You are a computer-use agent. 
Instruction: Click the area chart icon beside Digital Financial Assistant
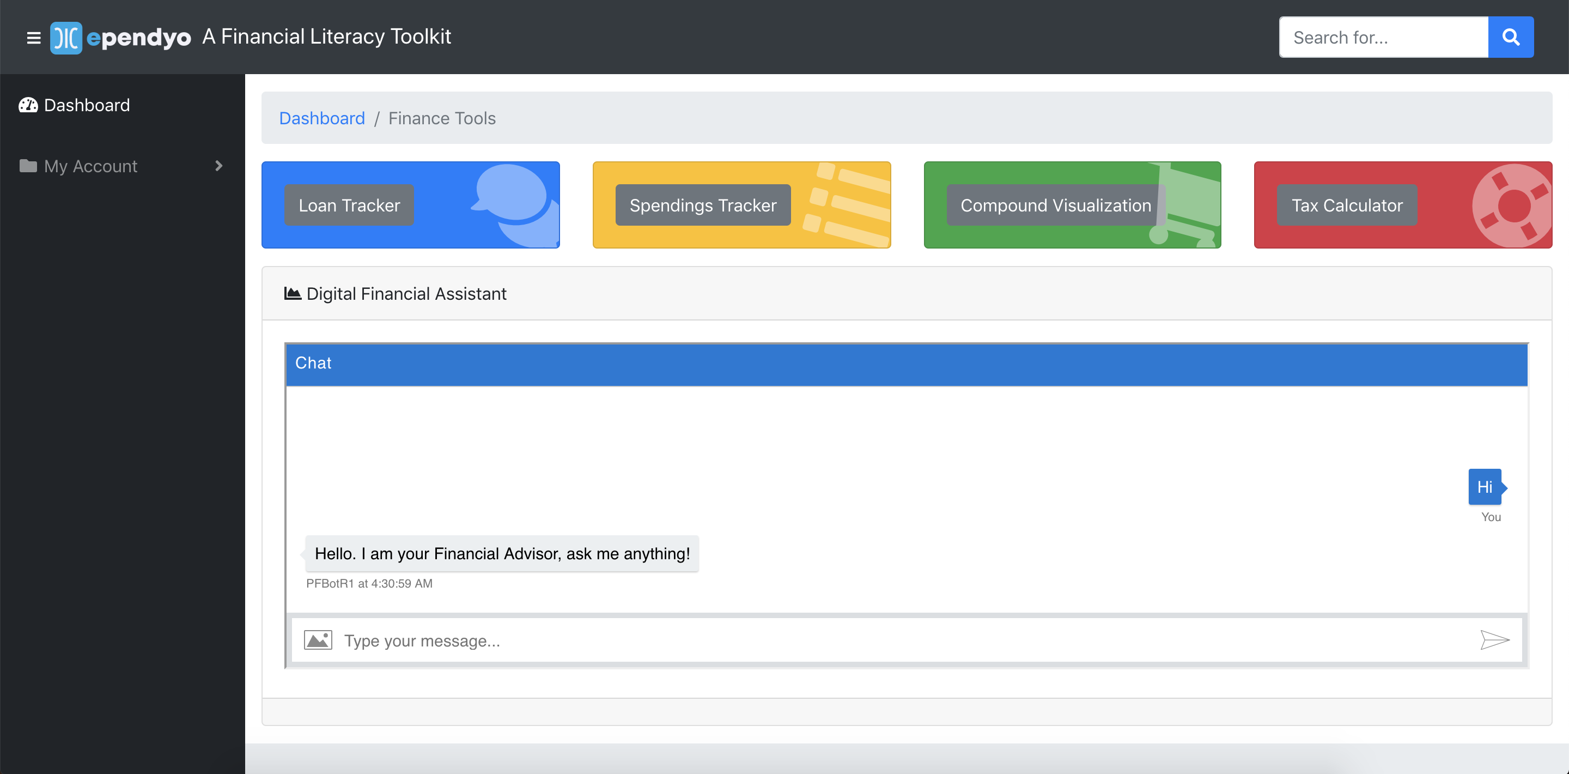pyautogui.click(x=293, y=294)
